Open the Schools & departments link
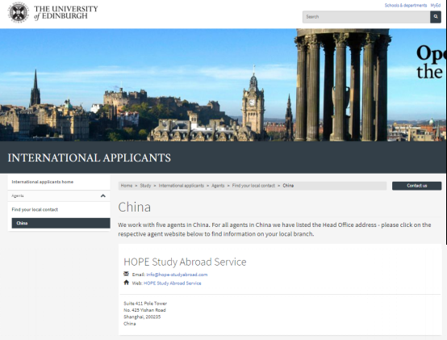 (x=406, y=5)
